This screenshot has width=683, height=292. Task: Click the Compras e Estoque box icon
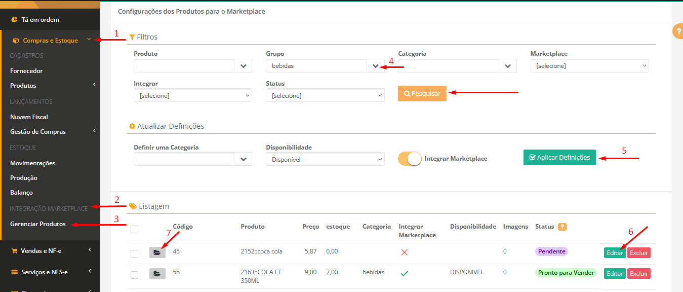click(x=16, y=41)
